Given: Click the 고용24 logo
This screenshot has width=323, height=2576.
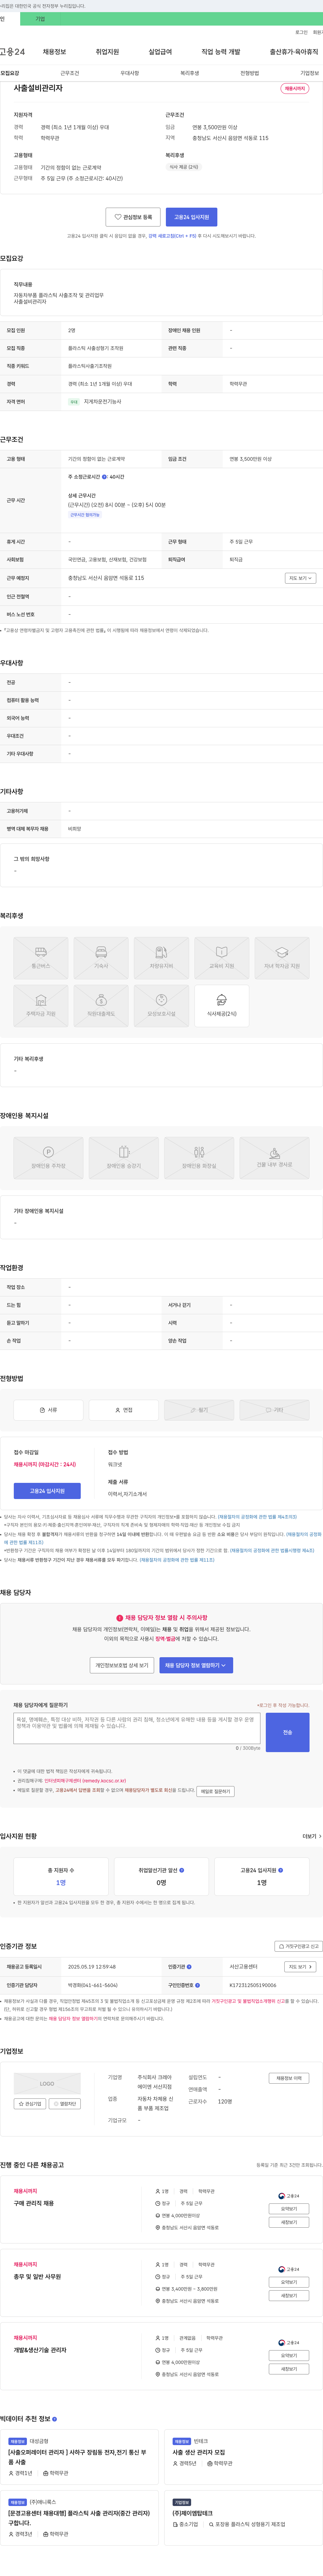Looking at the screenshot, I should tap(12, 52).
